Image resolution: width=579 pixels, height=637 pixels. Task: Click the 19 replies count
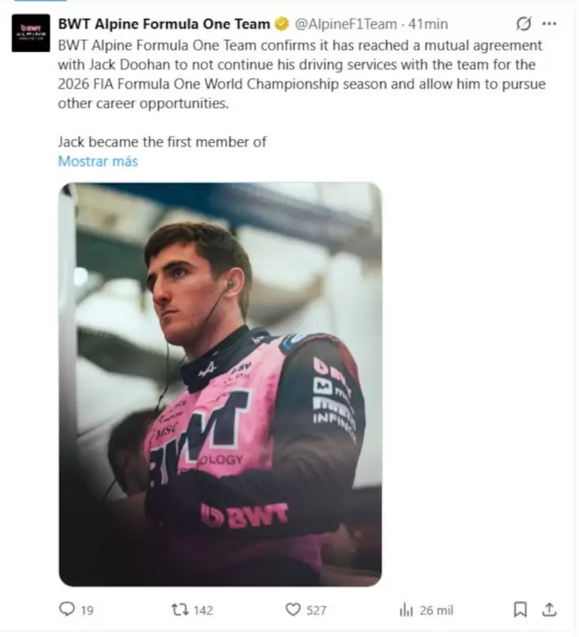pyautogui.click(x=86, y=610)
